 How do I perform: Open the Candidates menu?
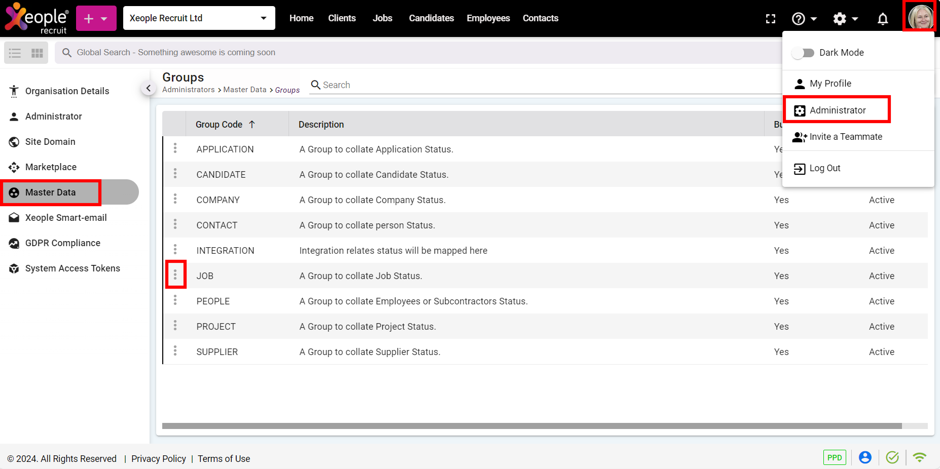pos(431,18)
